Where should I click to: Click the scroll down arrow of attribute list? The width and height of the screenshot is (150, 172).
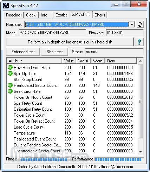(141, 152)
